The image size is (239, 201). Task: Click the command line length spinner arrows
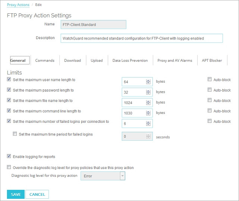point(148,113)
